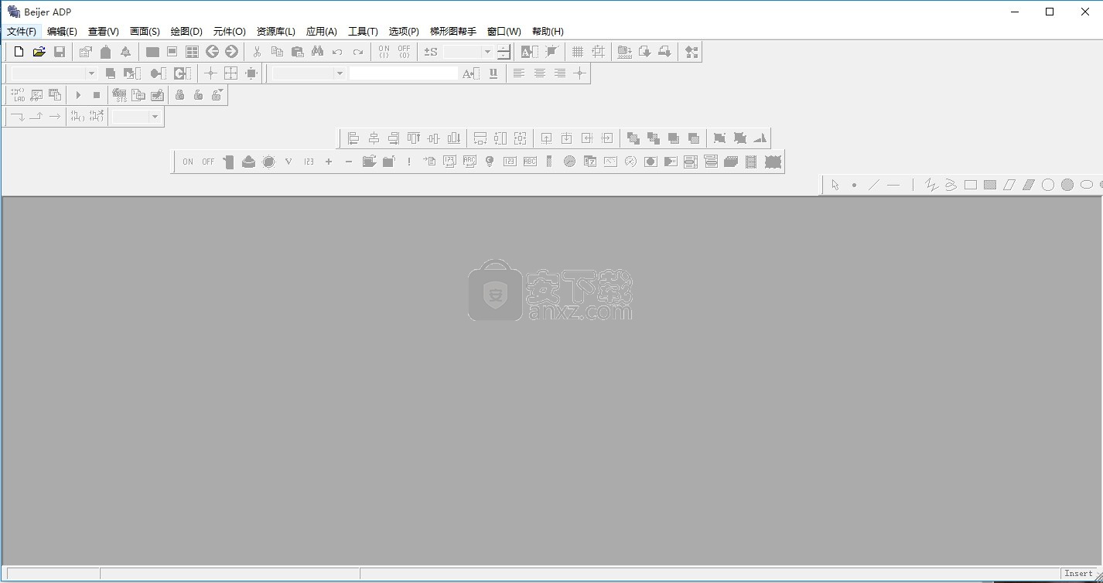Image resolution: width=1103 pixels, height=583 pixels.
Task: Open the 查看(V) menu
Action: [104, 32]
